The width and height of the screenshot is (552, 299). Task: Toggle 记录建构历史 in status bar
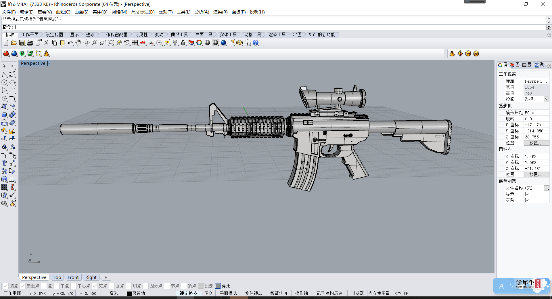point(329,294)
